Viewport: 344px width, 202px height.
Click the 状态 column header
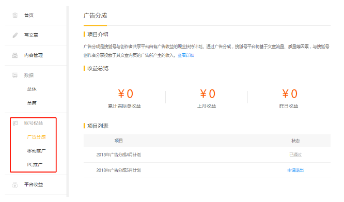tap(295, 141)
